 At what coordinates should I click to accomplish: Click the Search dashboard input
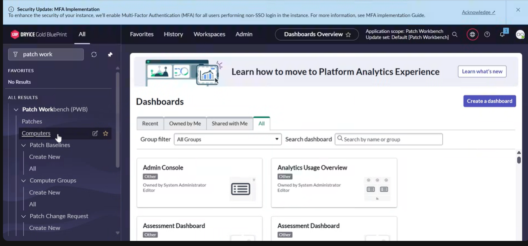[x=389, y=139]
